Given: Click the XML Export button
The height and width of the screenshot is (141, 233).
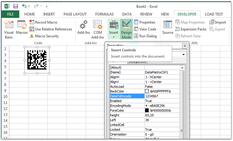Looking at the screenshot, I should pyautogui.click(x=217, y=29).
